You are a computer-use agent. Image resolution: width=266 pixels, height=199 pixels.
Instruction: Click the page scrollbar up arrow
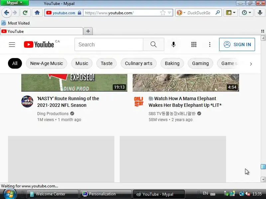coord(263,38)
